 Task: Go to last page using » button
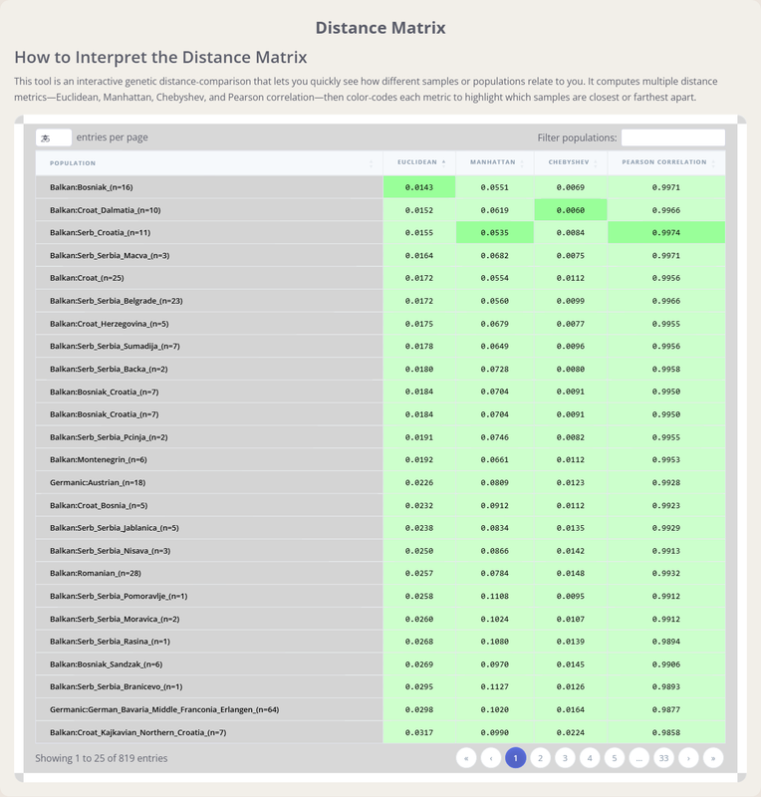(x=713, y=758)
